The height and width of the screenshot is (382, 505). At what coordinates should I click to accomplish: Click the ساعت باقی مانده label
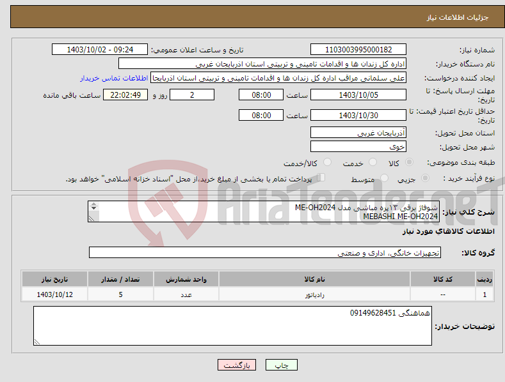point(72,96)
